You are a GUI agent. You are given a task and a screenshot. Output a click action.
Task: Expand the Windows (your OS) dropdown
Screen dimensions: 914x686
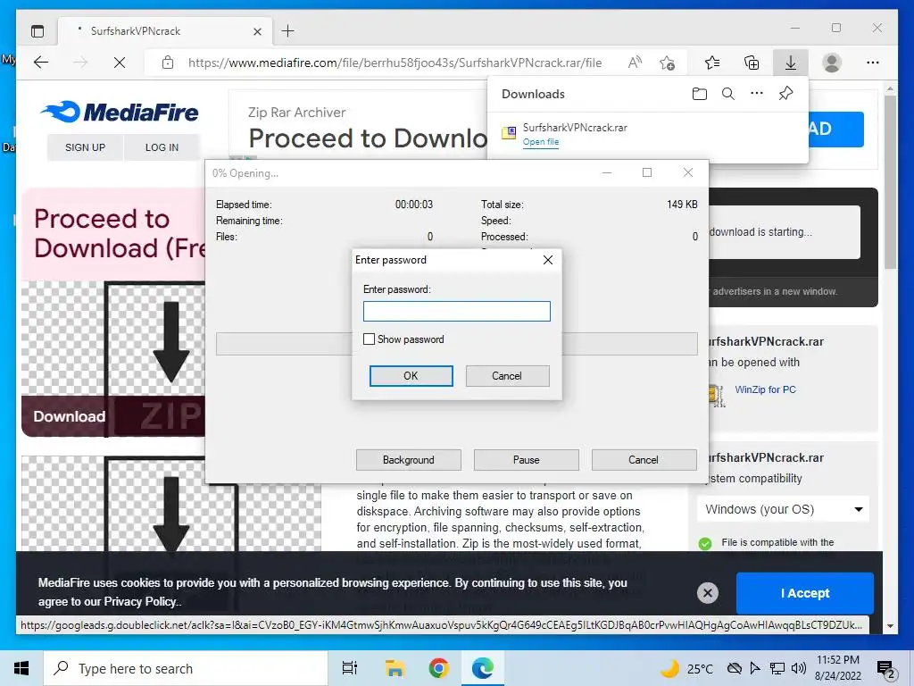click(783, 509)
